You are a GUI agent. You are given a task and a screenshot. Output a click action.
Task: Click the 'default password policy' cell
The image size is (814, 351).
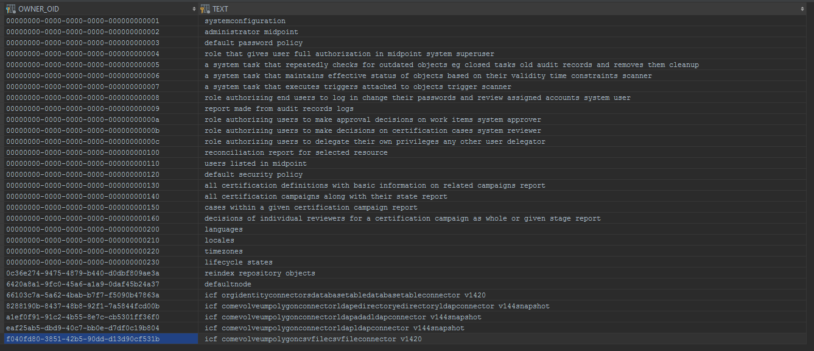coord(253,43)
